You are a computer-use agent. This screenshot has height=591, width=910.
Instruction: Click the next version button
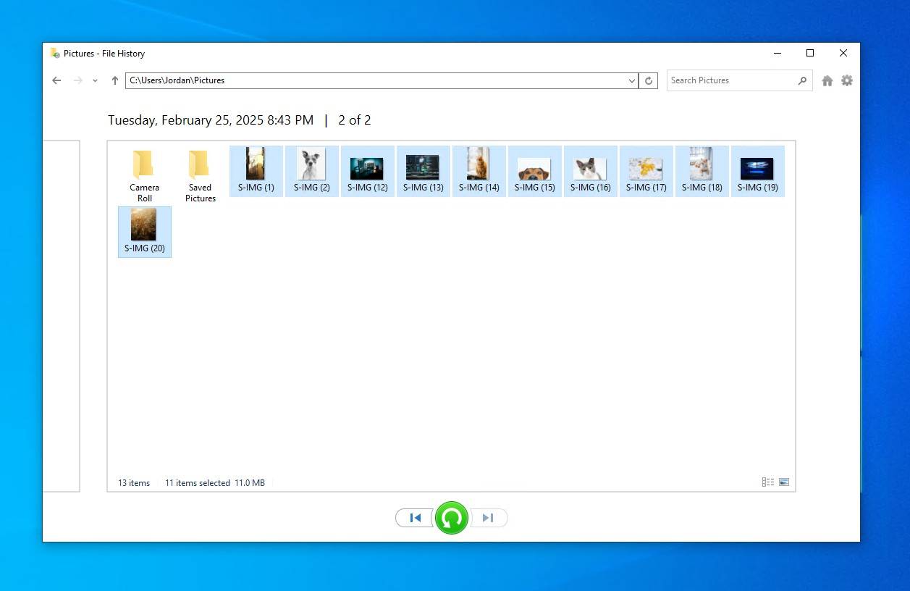coord(489,518)
